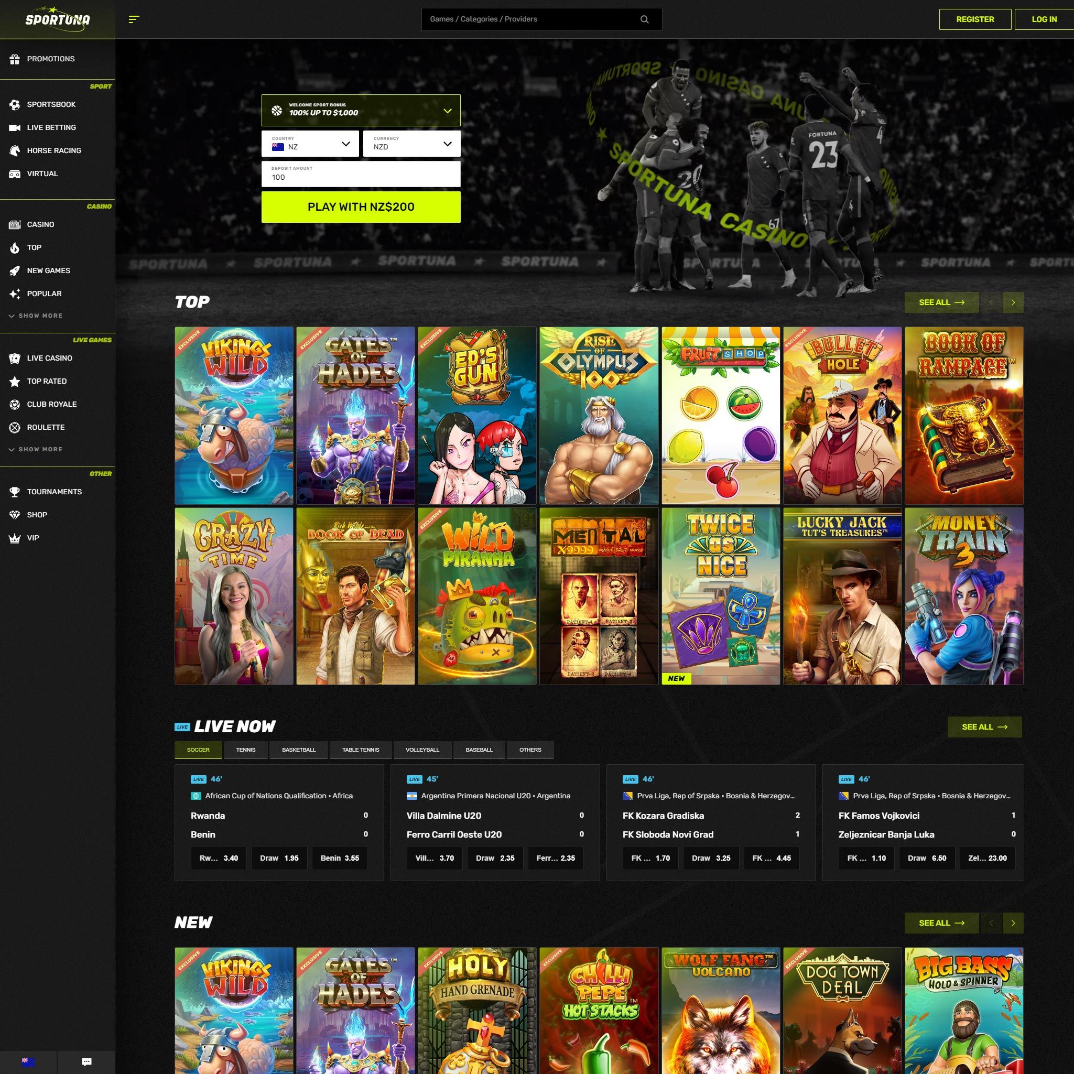The image size is (1074, 1074).
Task: Click the Deposit Amount field
Action: tap(361, 174)
